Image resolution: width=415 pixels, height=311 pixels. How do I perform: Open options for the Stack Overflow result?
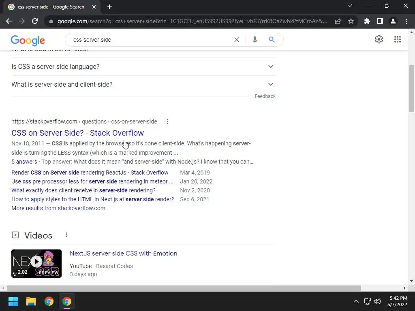point(167,121)
